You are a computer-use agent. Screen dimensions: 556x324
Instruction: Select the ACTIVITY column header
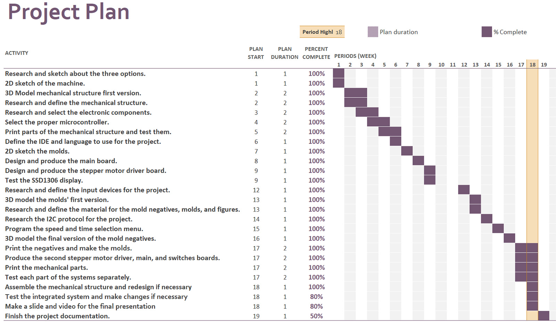pos(17,53)
